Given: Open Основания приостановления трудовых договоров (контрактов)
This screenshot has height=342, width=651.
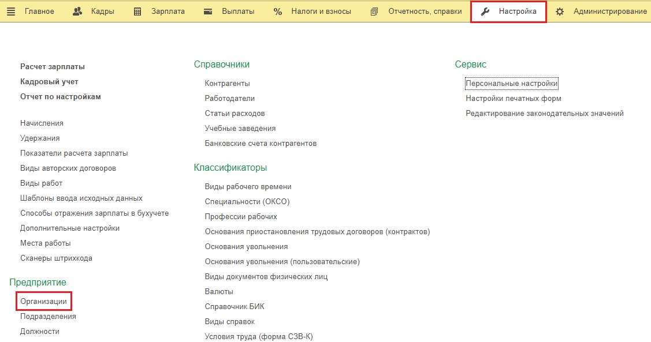Looking at the screenshot, I should [x=318, y=231].
